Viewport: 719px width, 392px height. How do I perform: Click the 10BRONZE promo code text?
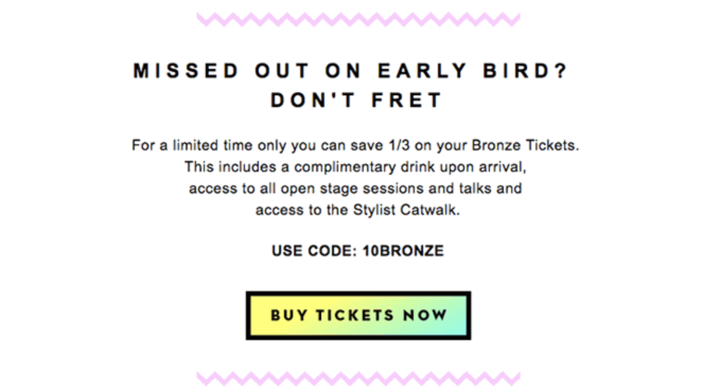[403, 251]
